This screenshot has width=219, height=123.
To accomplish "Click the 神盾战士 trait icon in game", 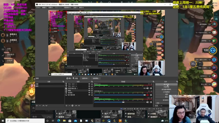I will coord(3,35).
